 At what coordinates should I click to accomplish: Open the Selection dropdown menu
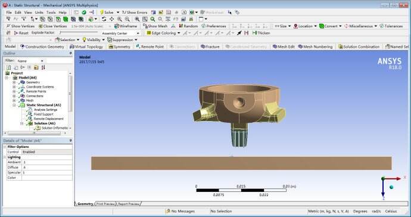click(67, 40)
